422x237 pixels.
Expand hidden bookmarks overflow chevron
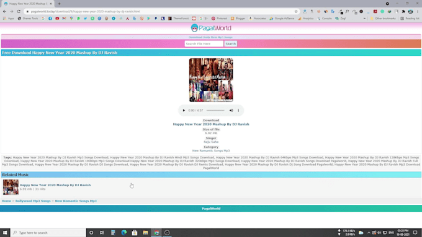pos(364,19)
